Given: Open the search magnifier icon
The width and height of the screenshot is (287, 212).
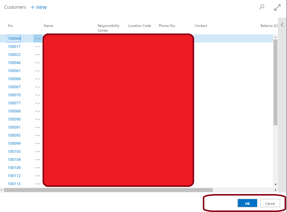Looking at the screenshot, I should (261, 7).
